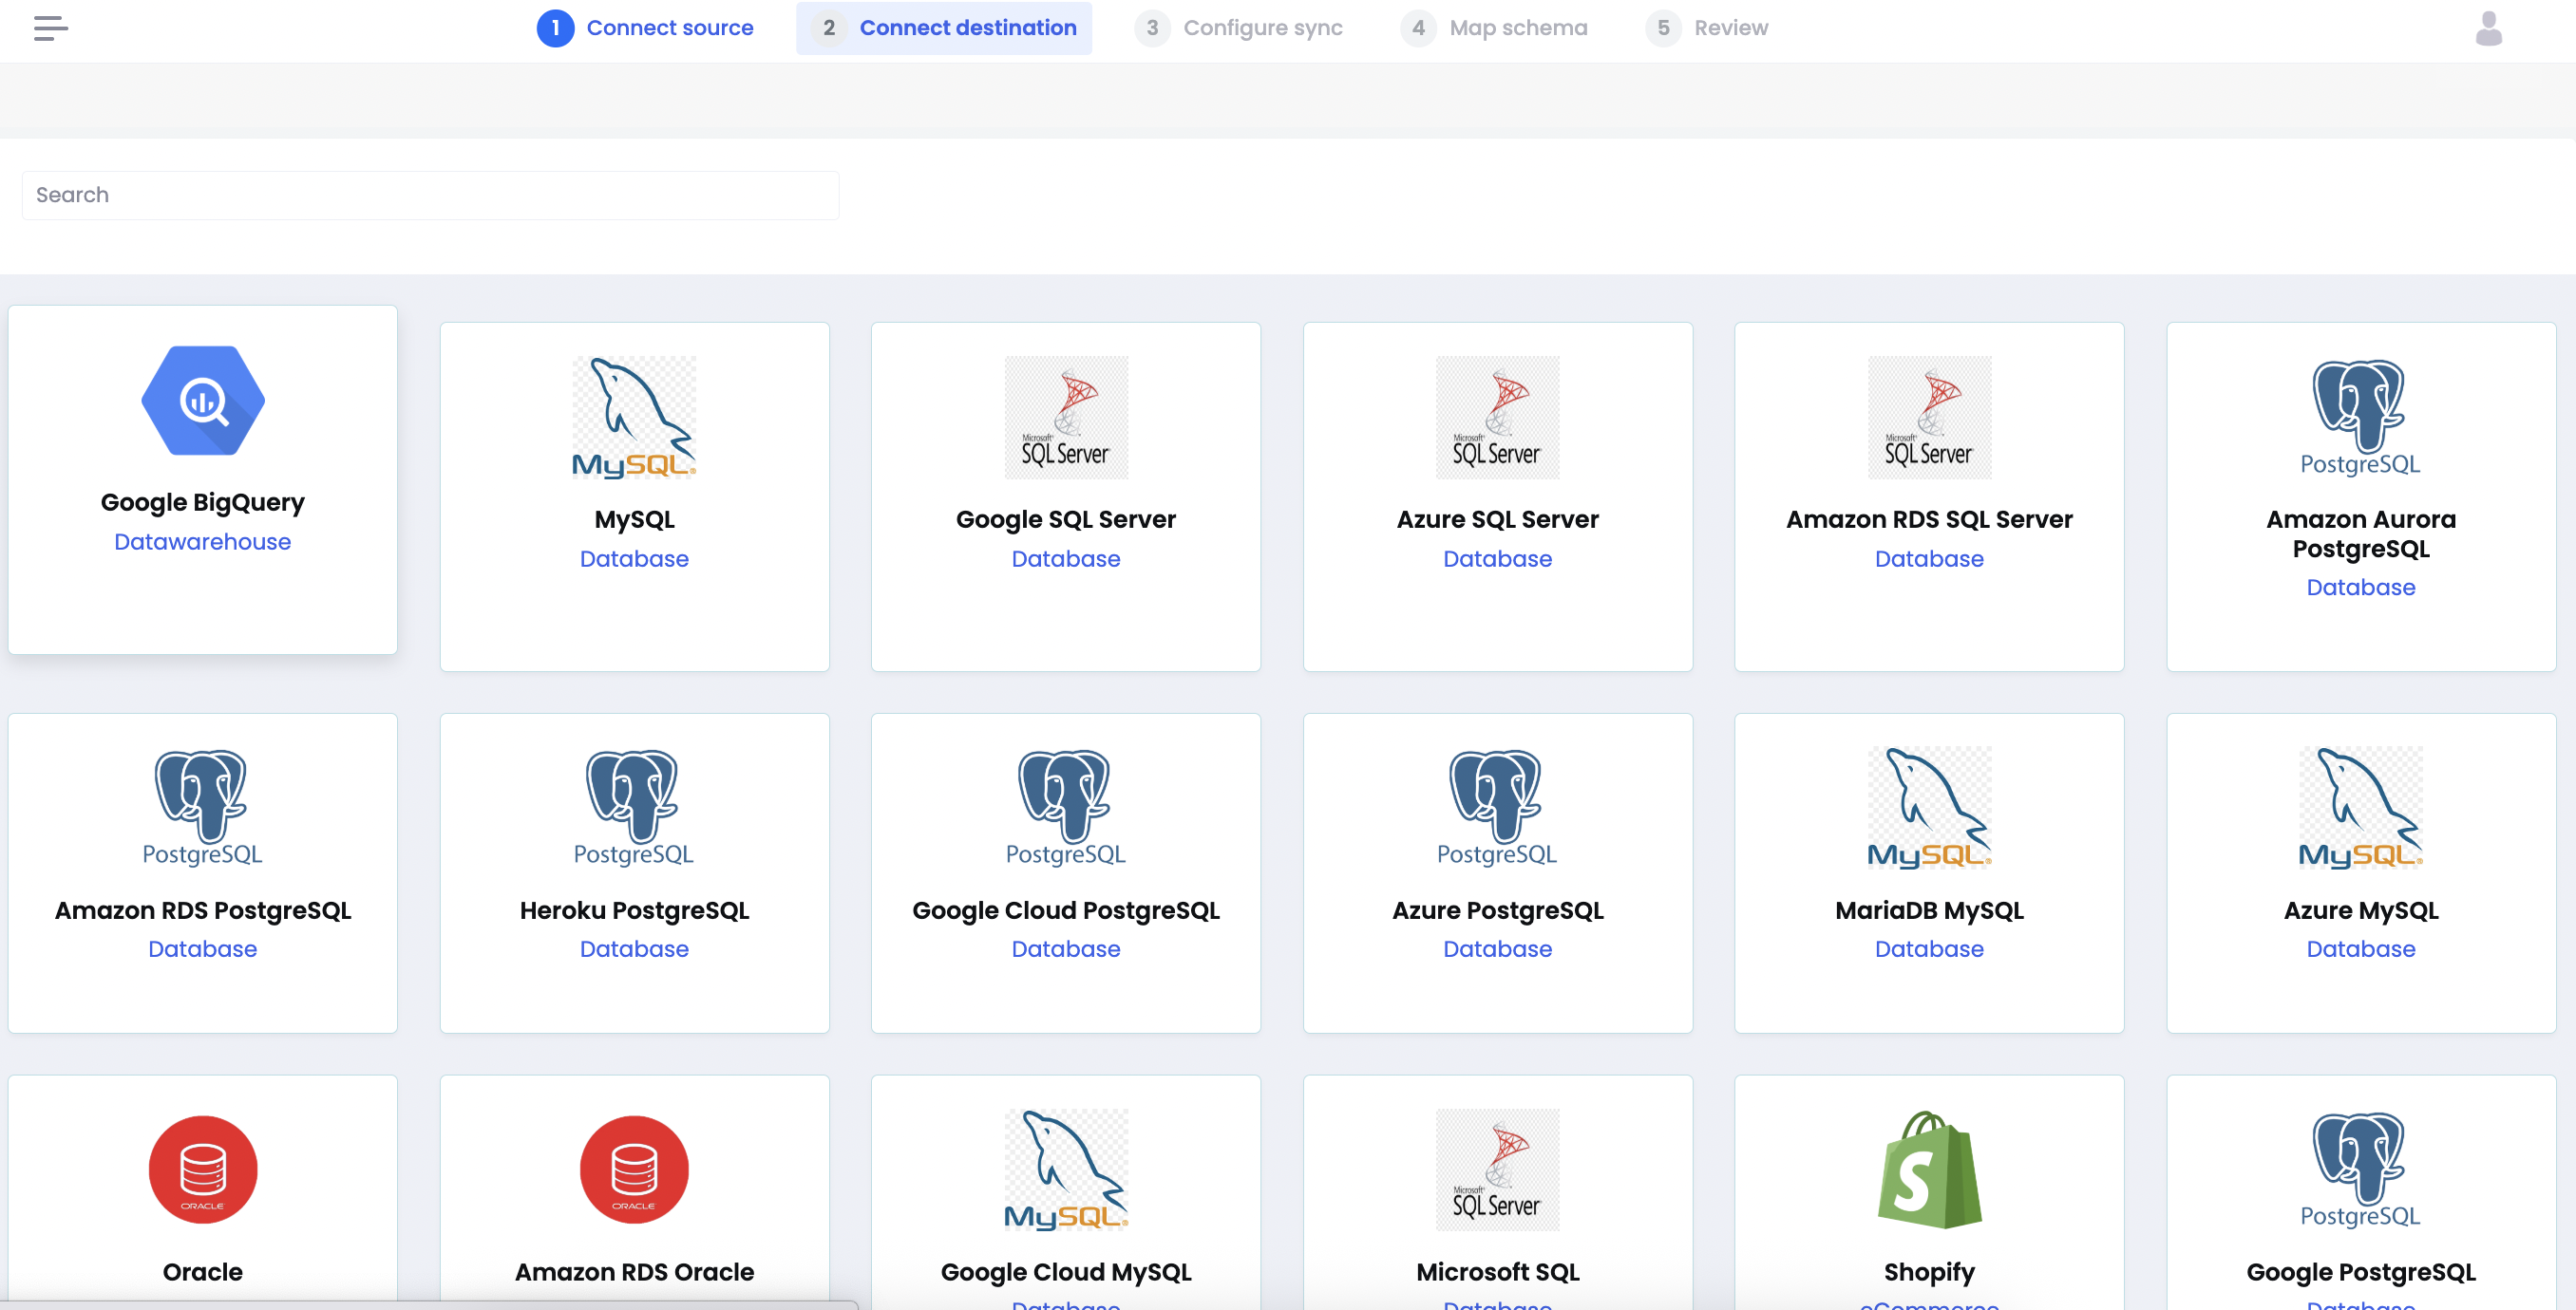The width and height of the screenshot is (2576, 1310).
Task: Choose the Shopify card title
Action: (x=1929, y=1272)
